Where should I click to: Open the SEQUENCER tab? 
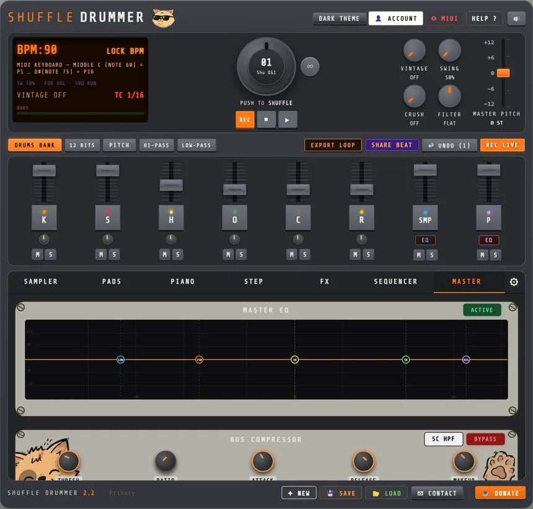(x=395, y=282)
